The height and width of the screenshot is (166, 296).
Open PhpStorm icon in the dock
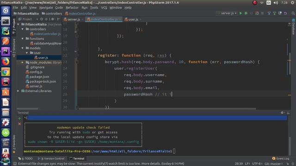click(6, 52)
